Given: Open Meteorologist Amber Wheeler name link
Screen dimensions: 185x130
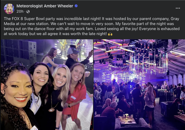Looking at the screenshot, I should coord(45,6).
